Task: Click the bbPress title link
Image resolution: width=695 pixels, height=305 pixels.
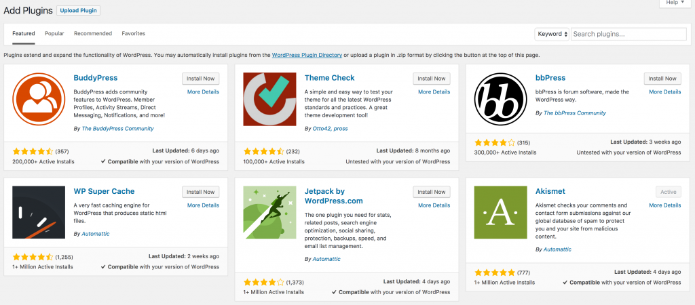Action: pyautogui.click(x=550, y=78)
